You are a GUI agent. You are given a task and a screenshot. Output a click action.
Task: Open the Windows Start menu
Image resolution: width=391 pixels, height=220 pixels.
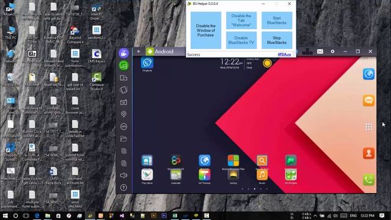tap(5, 216)
